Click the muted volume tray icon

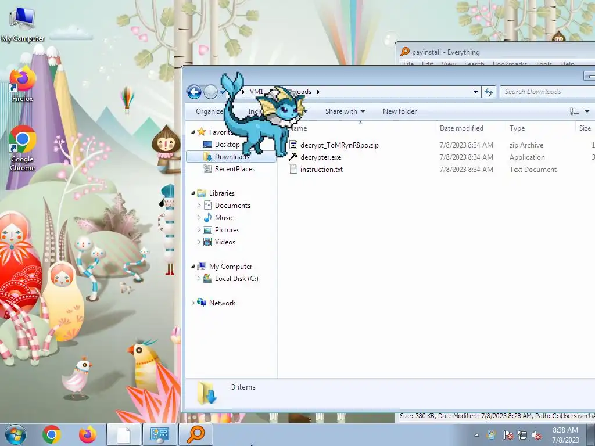(536, 435)
